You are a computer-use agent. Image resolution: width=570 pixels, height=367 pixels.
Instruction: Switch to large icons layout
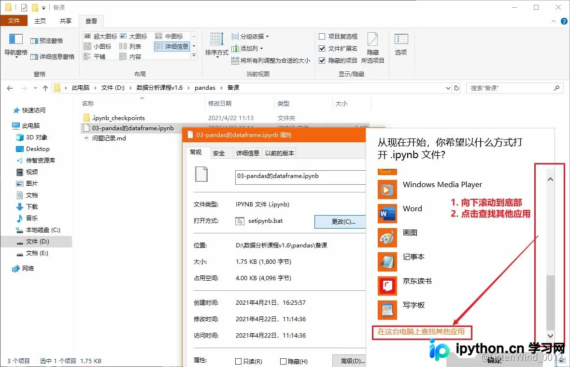(133, 36)
